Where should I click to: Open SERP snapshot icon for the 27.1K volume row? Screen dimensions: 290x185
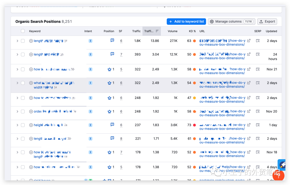coord(258,41)
